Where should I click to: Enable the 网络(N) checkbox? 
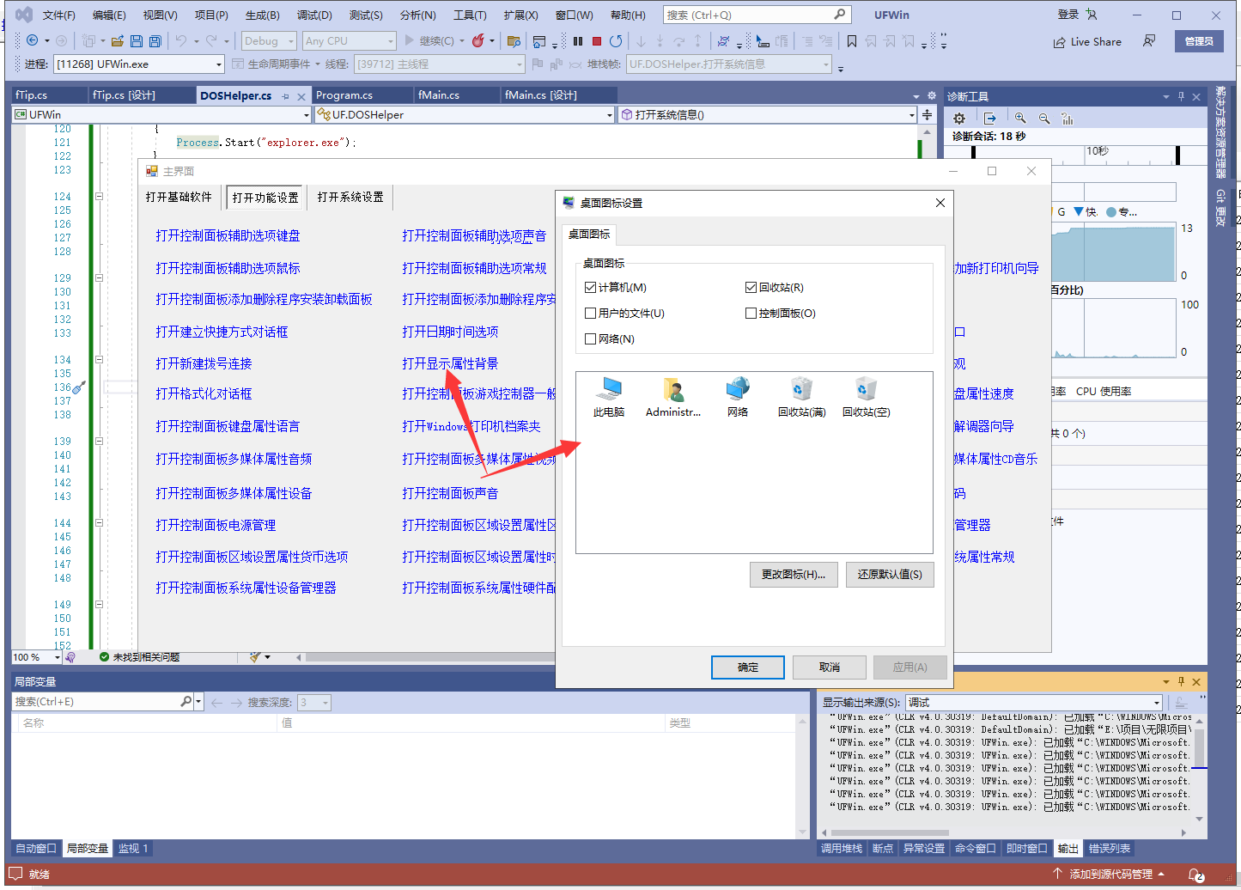(590, 338)
